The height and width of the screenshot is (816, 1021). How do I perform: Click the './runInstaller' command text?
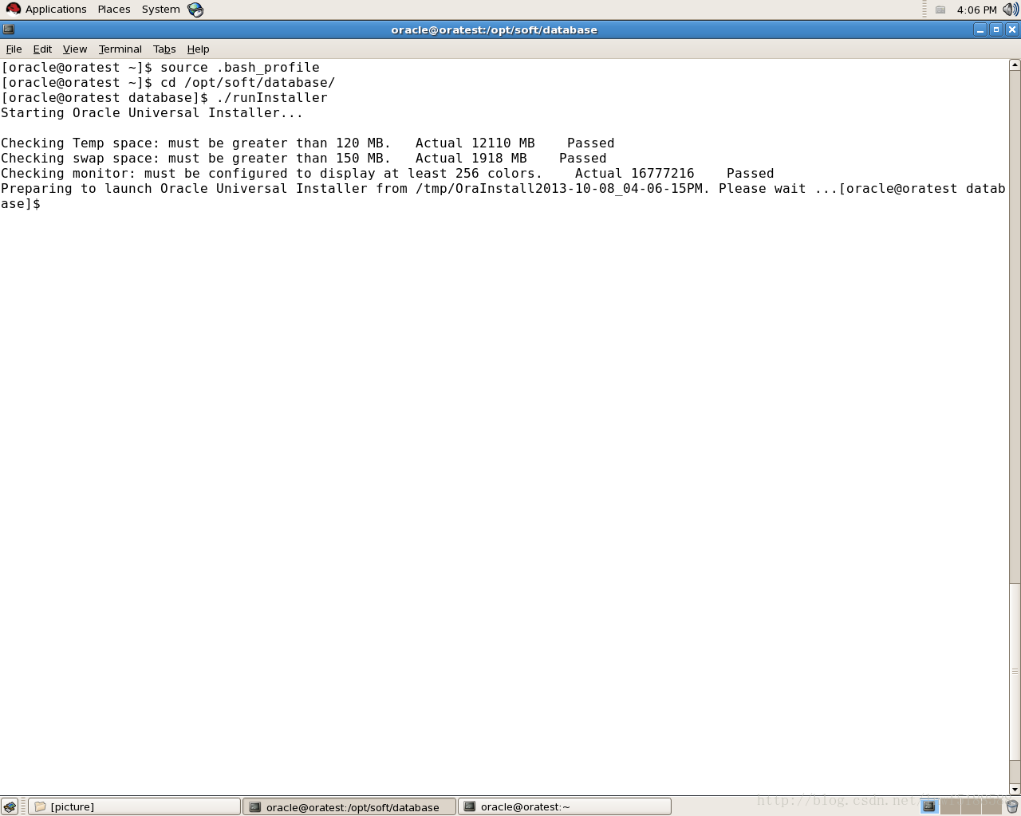coord(272,98)
